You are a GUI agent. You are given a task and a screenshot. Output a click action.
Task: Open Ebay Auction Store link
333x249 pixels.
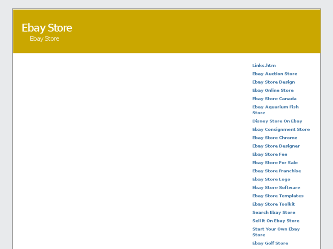tap(275, 74)
